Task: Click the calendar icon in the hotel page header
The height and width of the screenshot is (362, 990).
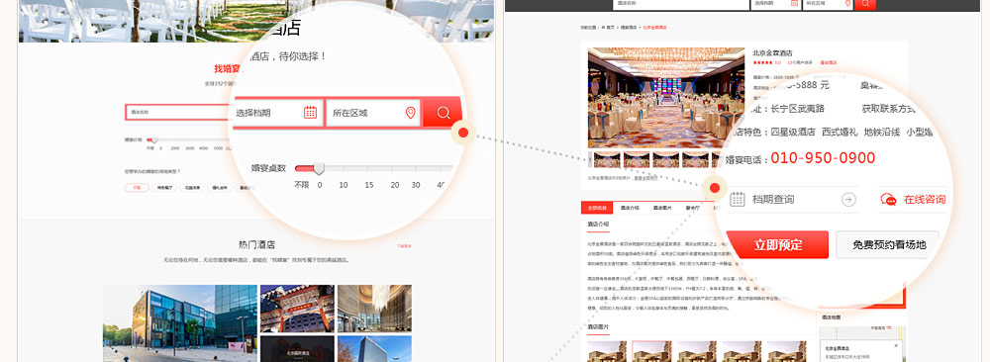Action: click(794, 3)
